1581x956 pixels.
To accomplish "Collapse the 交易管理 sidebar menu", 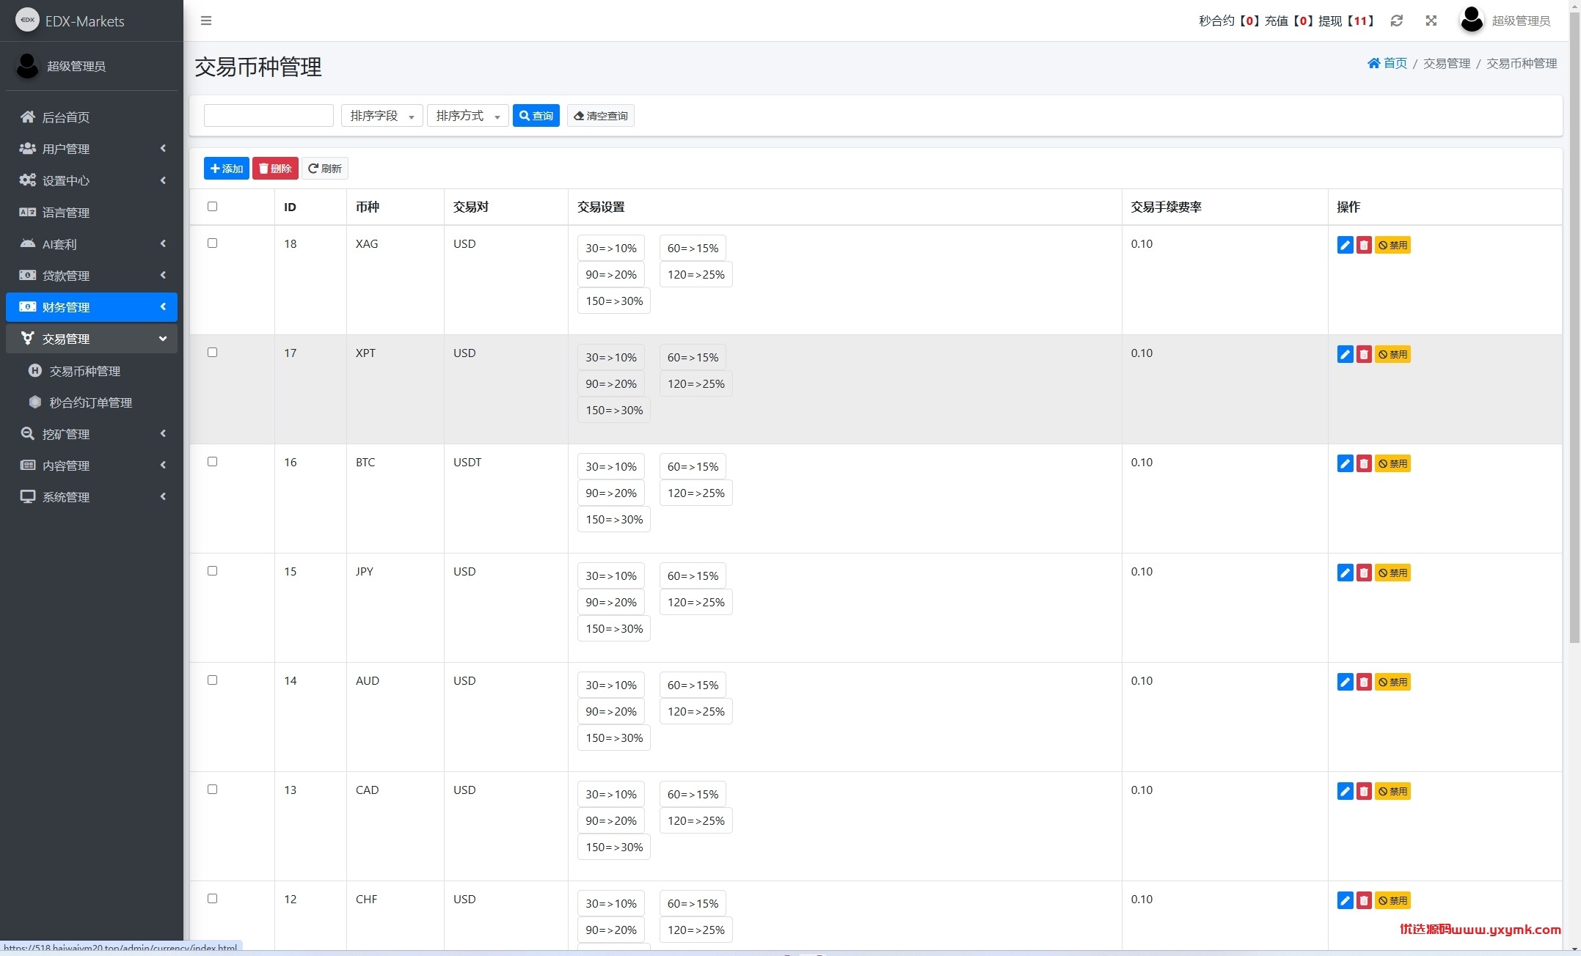I will tap(92, 339).
